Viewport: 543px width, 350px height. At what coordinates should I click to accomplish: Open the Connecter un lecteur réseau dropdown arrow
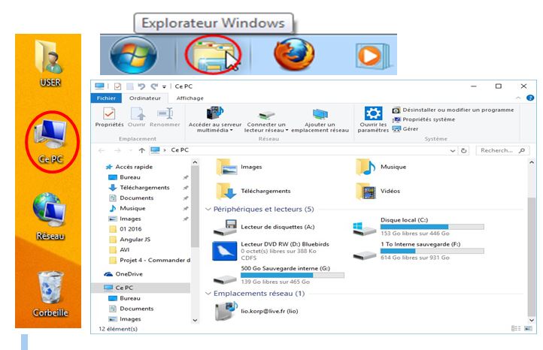tap(287, 131)
